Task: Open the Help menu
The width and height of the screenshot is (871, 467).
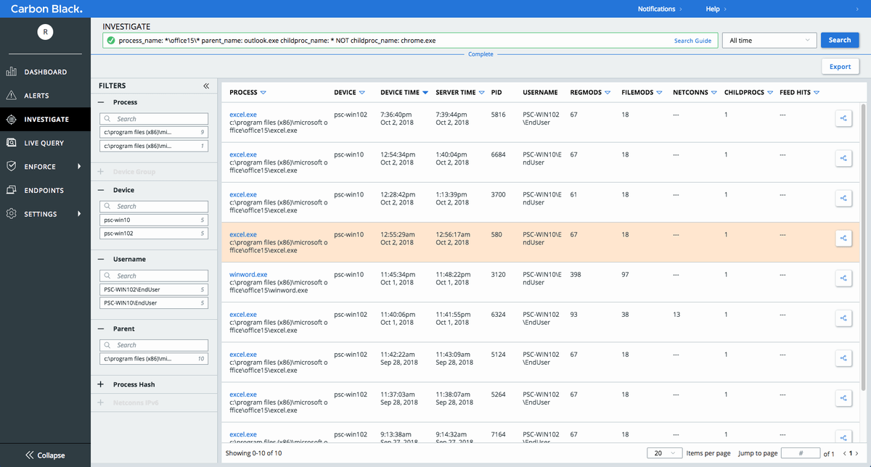Action: pyautogui.click(x=715, y=9)
